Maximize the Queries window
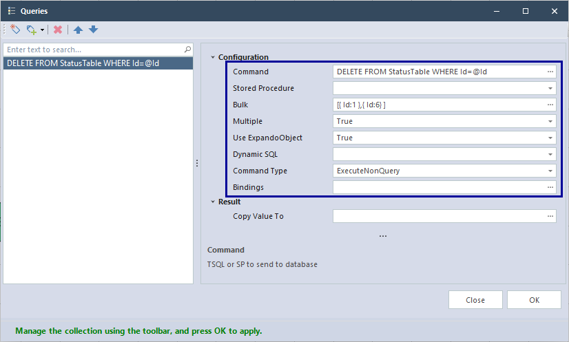The image size is (569, 342). point(526,11)
